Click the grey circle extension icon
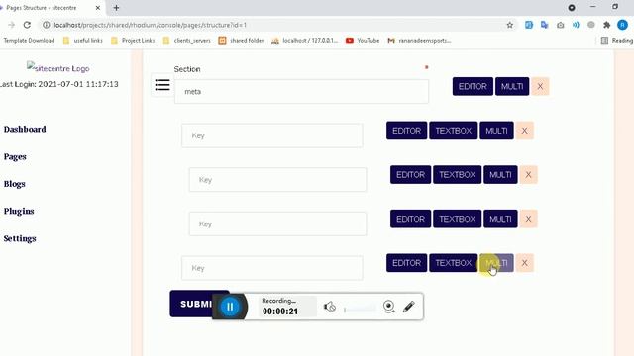Viewport: 634px width, 356px height. point(591,25)
